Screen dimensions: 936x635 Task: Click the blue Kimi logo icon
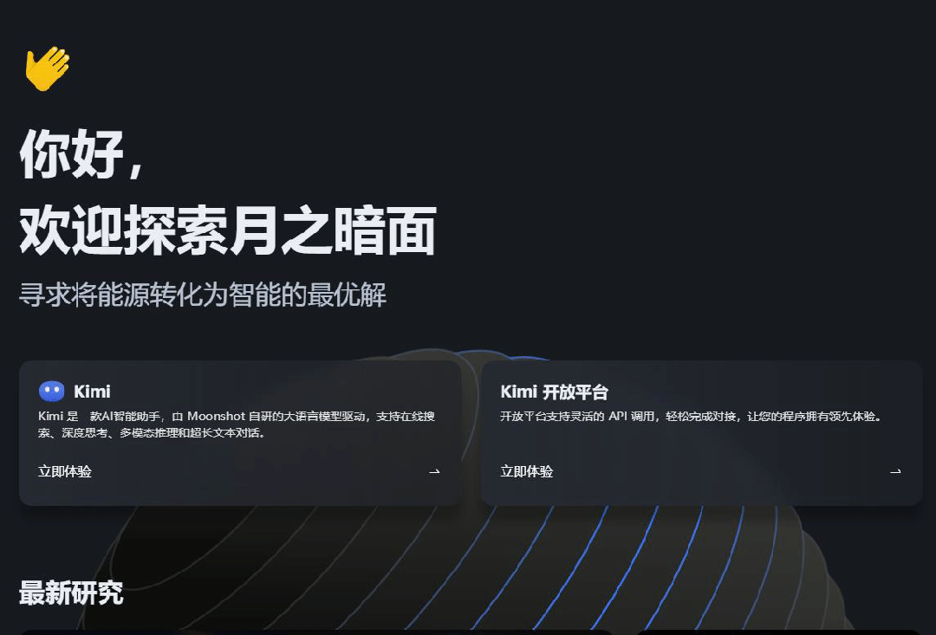click(52, 392)
